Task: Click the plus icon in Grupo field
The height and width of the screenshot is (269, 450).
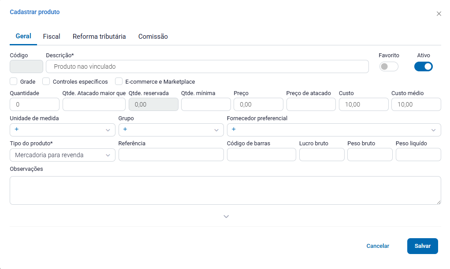Action: (x=125, y=129)
